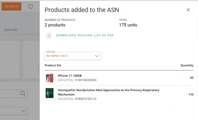Download packing list as PDF link

click(x=85, y=35)
